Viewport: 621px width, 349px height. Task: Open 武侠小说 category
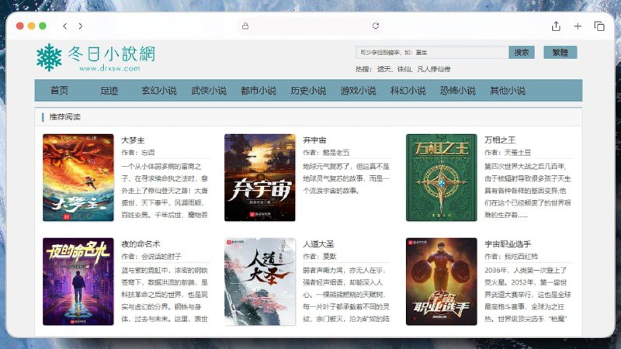click(209, 91)
